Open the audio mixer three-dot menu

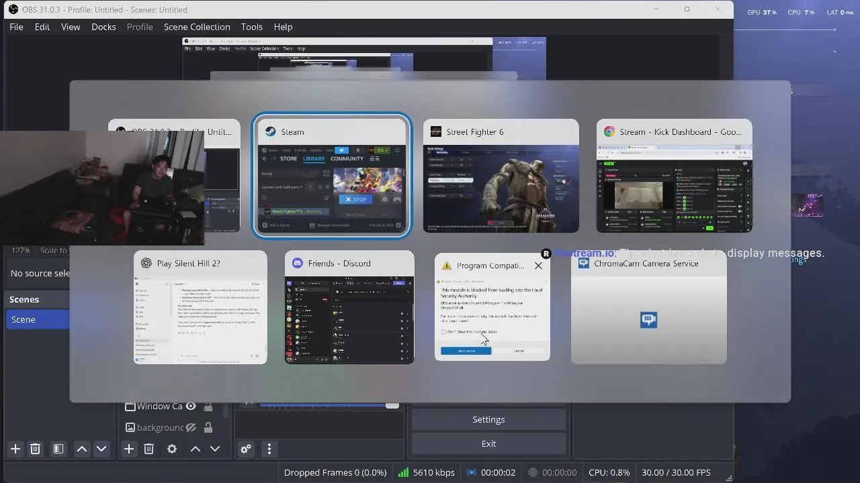[269, 449]
